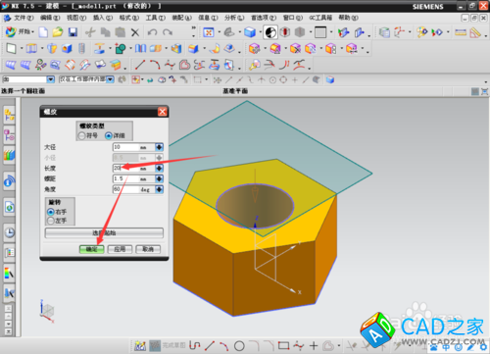Open the history clock sidebar icon

(10, 232)
